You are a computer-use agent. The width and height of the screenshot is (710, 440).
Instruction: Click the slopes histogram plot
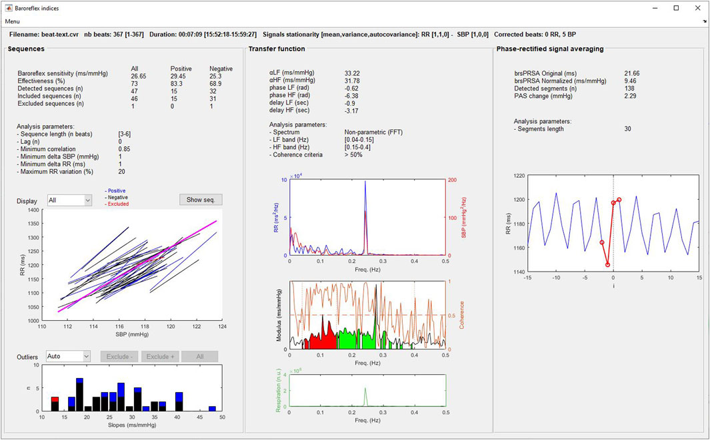pyautogui.click(x=132, y=388)
